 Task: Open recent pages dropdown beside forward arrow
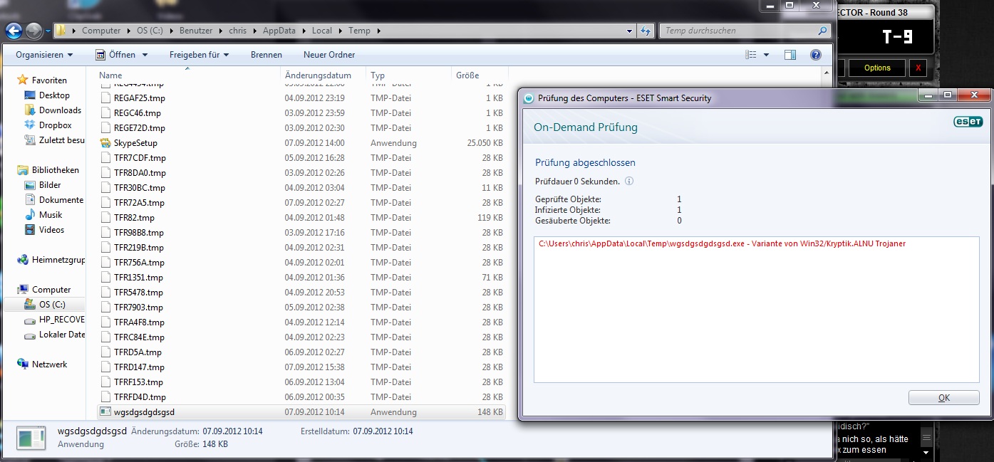point(48,31)
